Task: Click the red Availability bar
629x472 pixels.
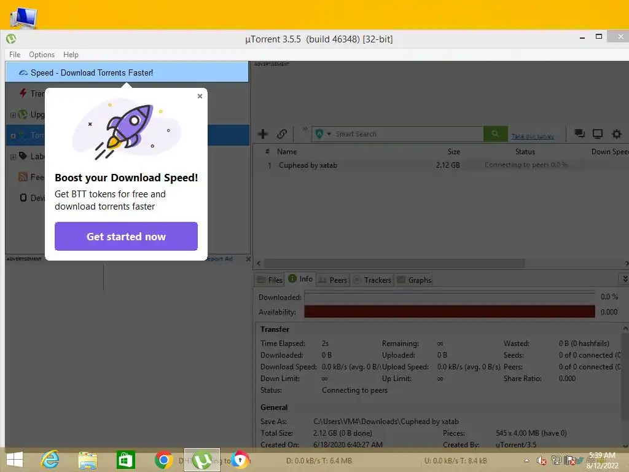Action: pyautogui.click(x=449, y=312)
